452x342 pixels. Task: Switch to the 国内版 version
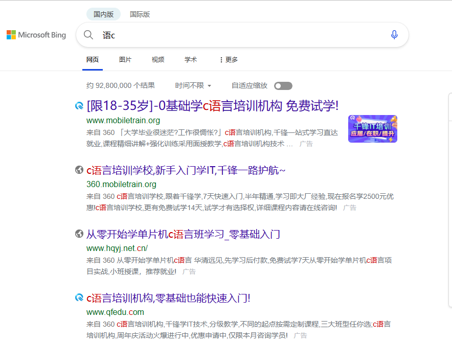click(x=103, y=14)
